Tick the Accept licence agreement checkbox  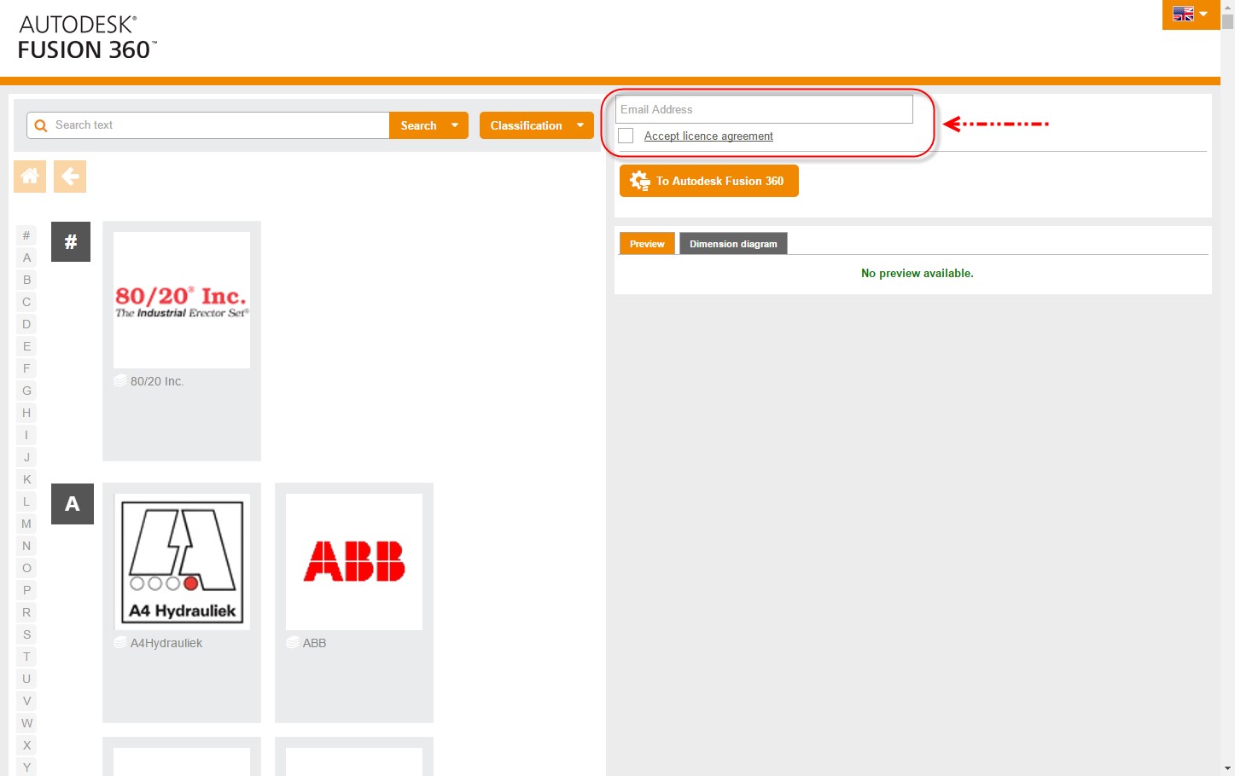(x=626, y=136)
